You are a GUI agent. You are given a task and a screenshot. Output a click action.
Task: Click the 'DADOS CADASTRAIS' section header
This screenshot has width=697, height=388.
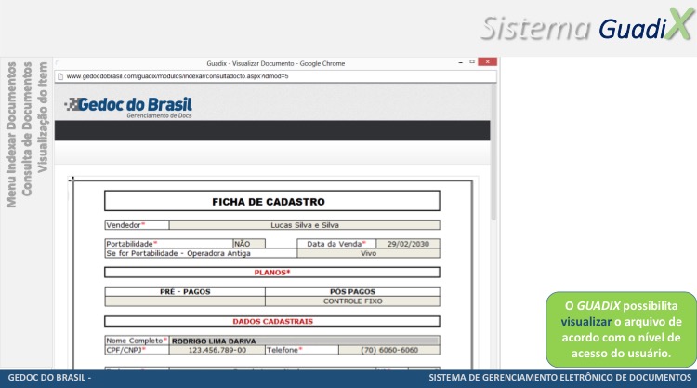(272, 321)
